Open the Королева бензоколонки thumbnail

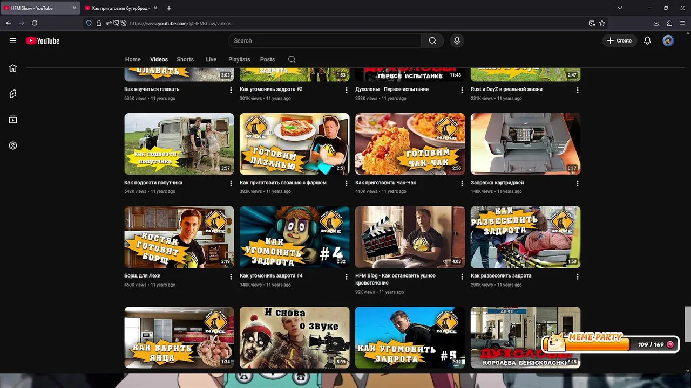(525, 337)
